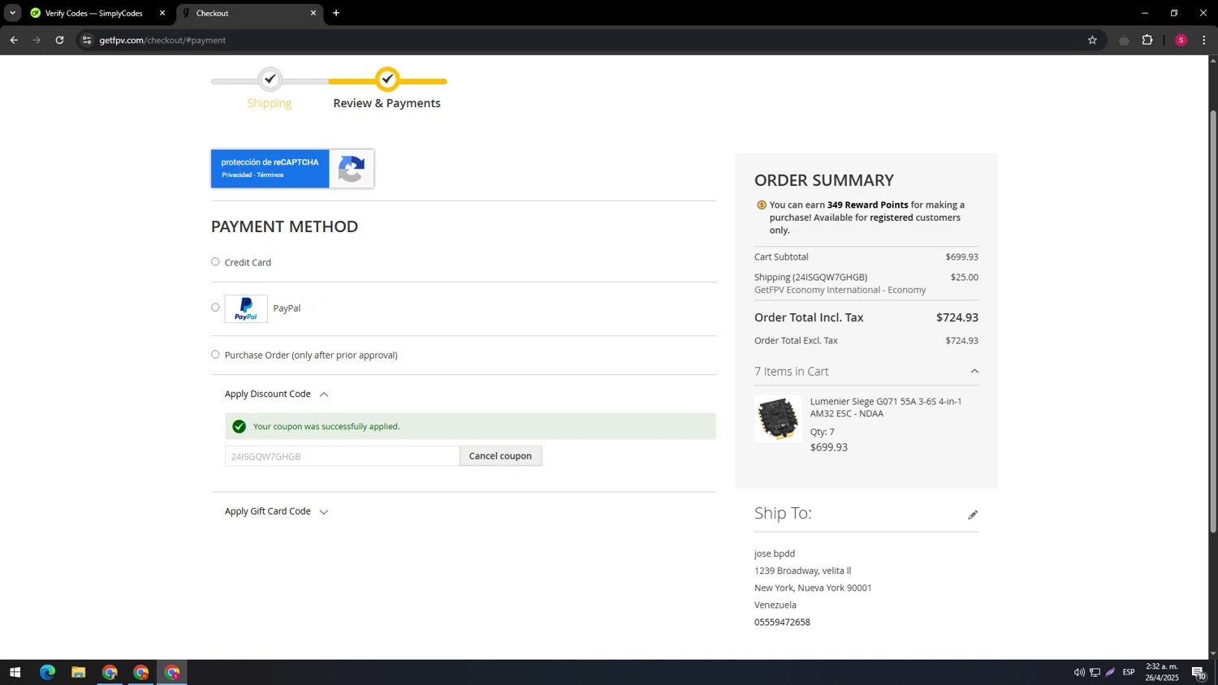Click the Cancel coupon button

click(x=500, y=456)
